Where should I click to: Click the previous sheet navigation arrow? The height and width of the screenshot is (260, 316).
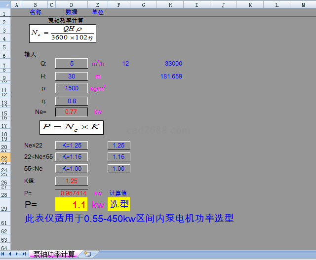(11, 254)
